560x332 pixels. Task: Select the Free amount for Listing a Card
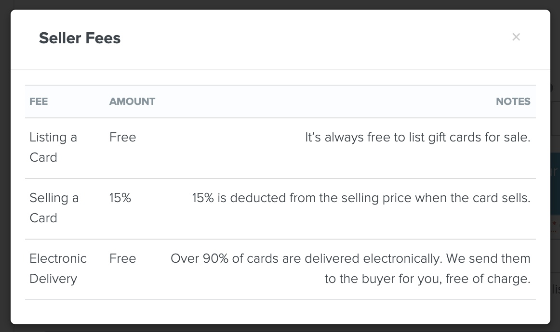point(122,137)
